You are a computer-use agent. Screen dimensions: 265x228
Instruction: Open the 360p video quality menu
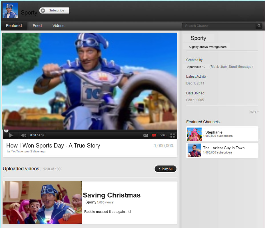click(x=163, y=135)
